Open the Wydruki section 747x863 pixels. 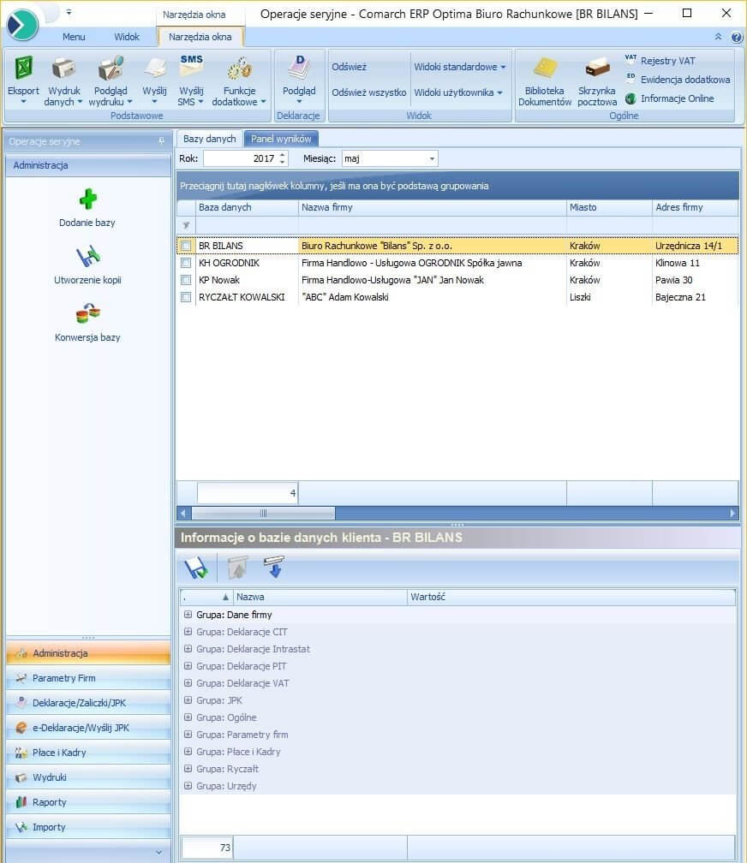coord(88,777)
